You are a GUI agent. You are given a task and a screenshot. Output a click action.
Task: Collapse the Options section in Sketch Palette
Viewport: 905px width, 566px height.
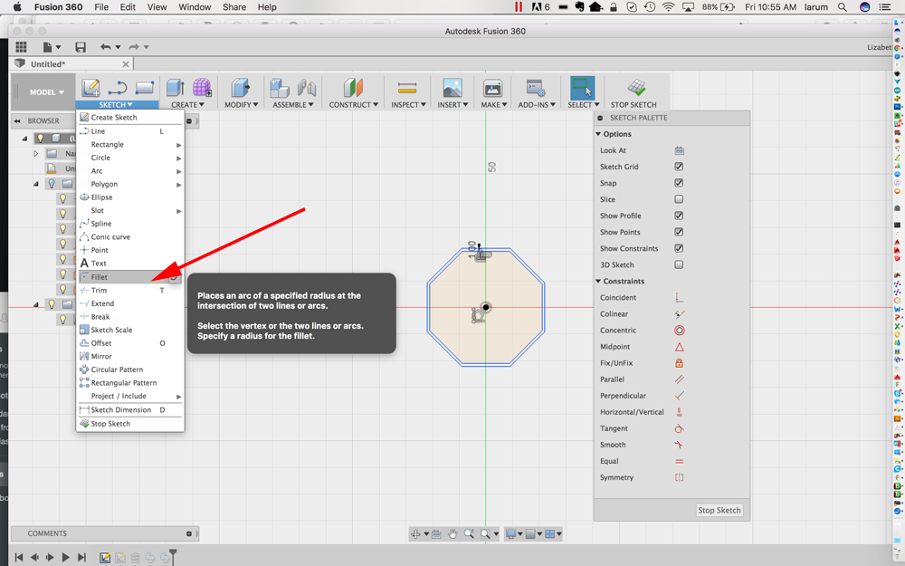tap(598, 134)
